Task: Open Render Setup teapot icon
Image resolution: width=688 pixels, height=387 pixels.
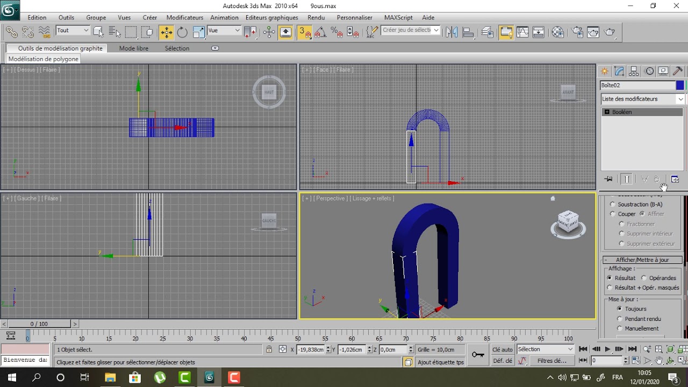Action: tap(577, 32)
